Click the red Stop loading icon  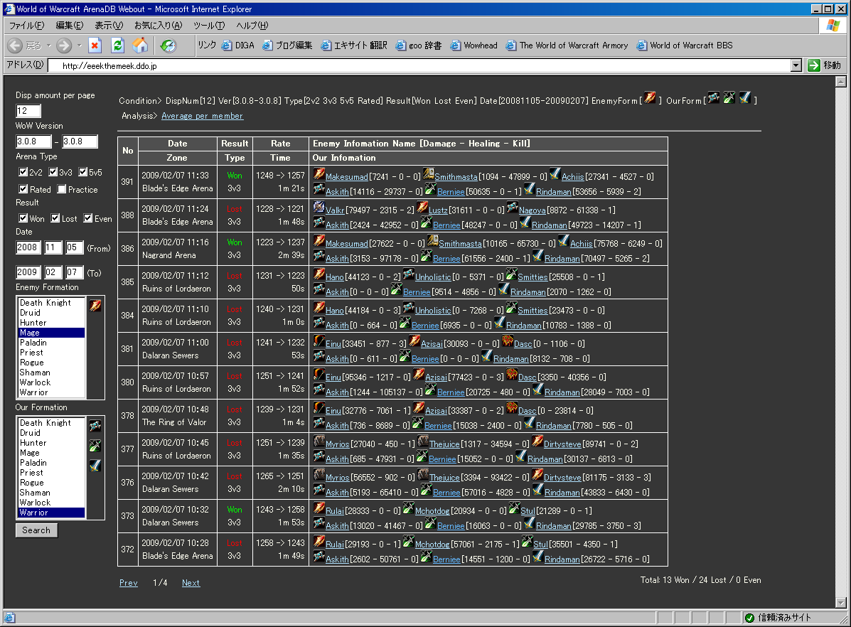tap(95, 45)
